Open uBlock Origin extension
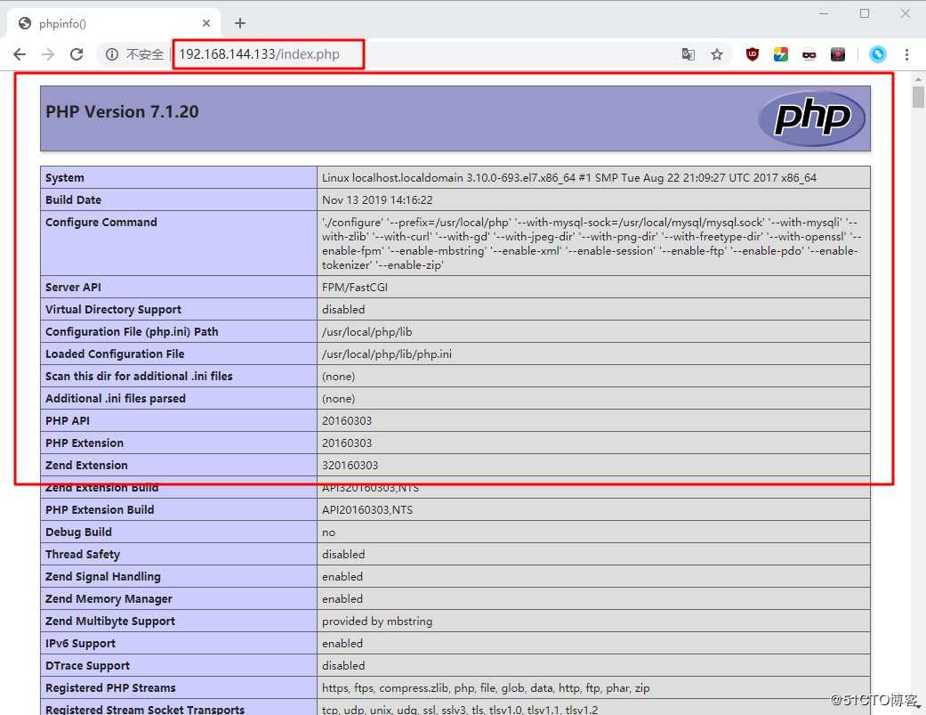The image size is (926, 715). click(x=752, y=54)
